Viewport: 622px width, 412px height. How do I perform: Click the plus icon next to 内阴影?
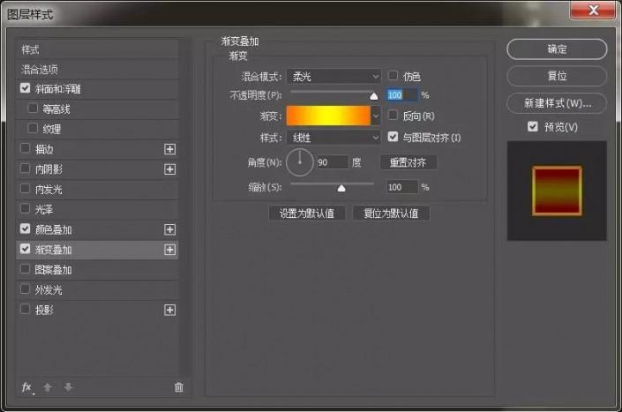click(169, 169)
